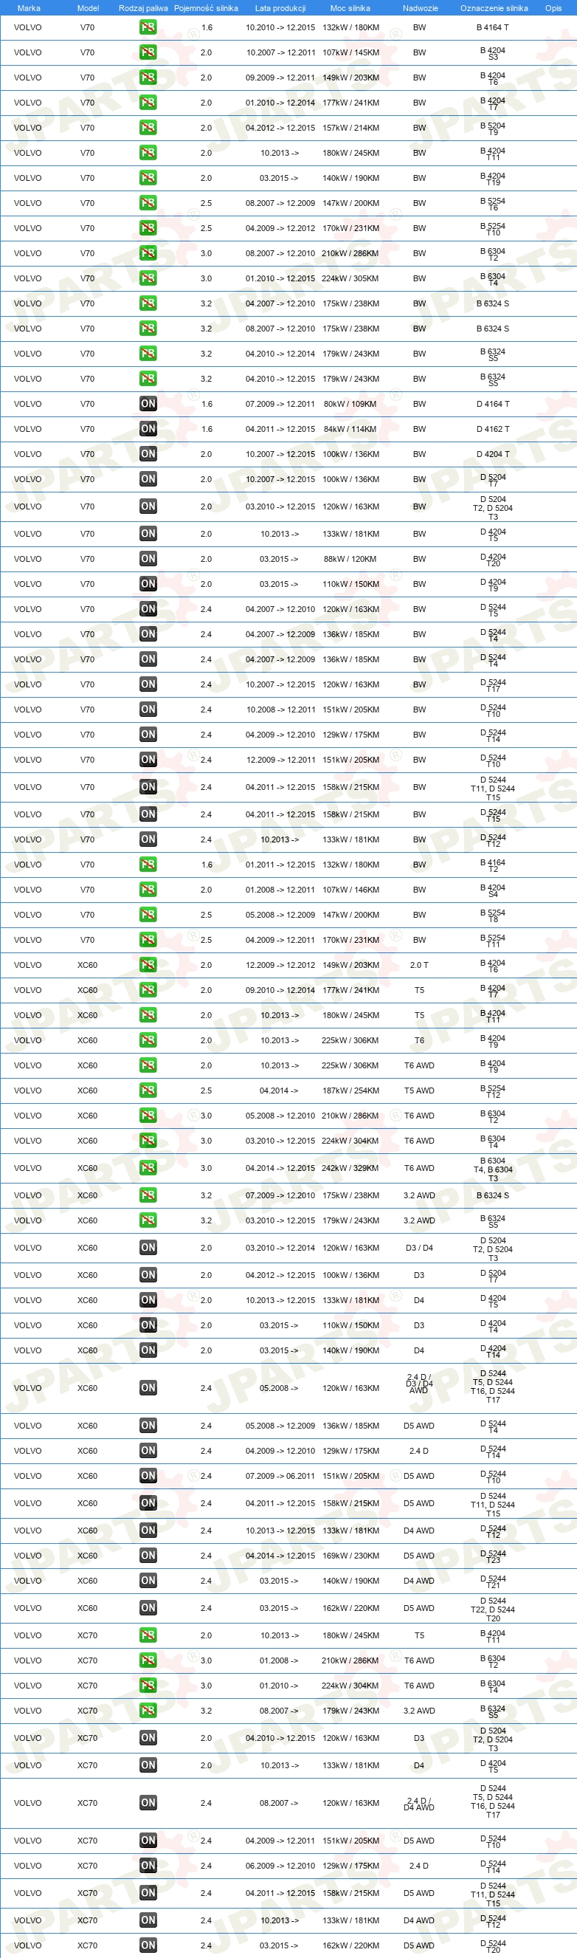577x1958 pixels.
Task: Click the 04.2014 -> production years cell
Action: coord(280,1090)
